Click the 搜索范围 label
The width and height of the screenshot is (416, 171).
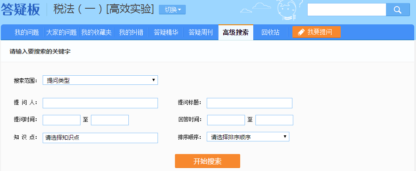point(26,80)
